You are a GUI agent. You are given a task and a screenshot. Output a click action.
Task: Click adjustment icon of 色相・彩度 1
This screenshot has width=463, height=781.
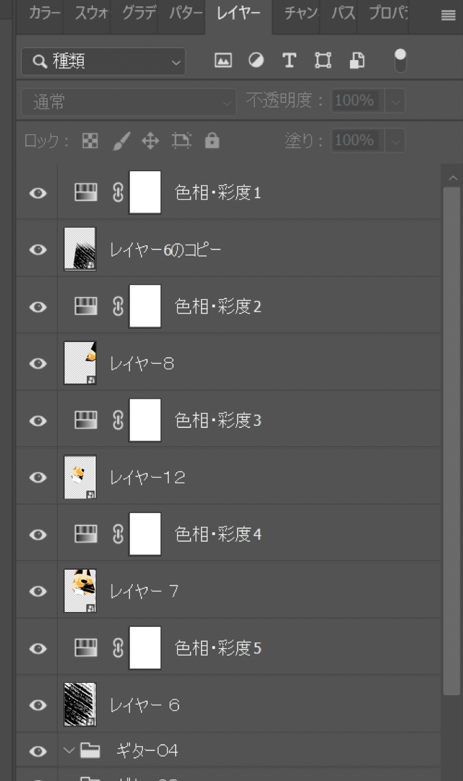[86, 192]
